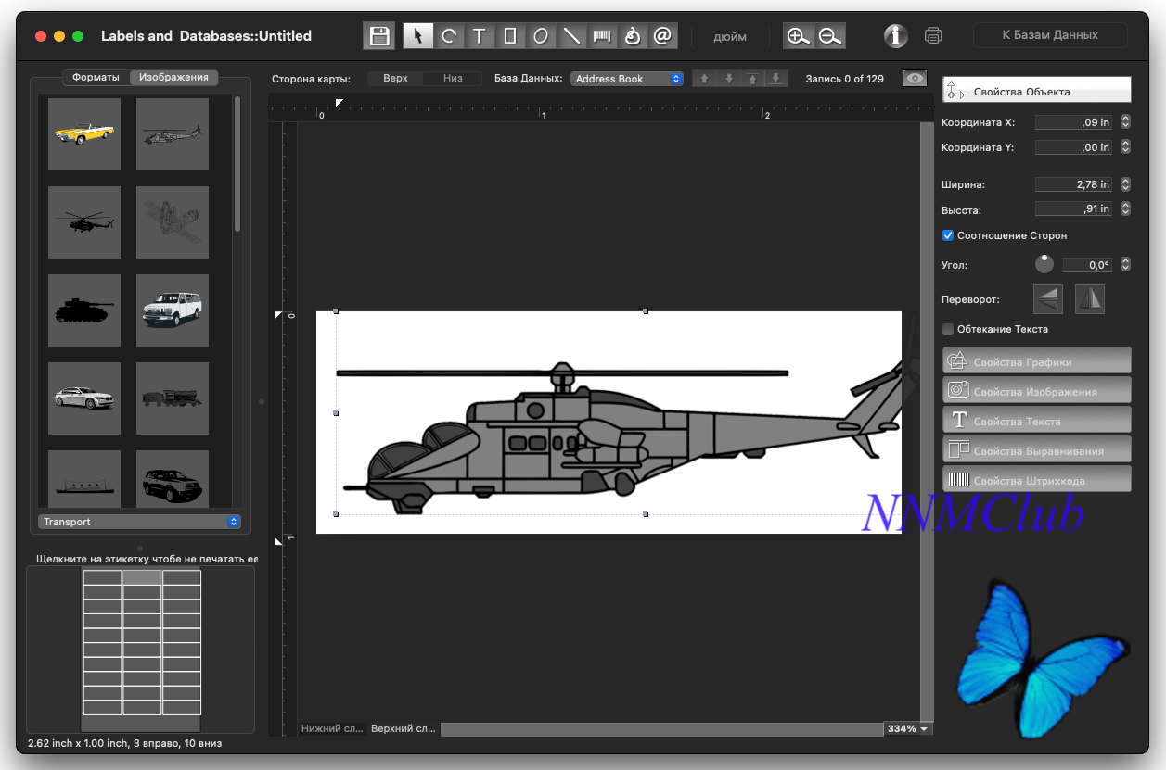The height and width of the screenshot is (770, 1166).
Task: Open the Transport image category dropdown
Action: (x=139, y=522)
